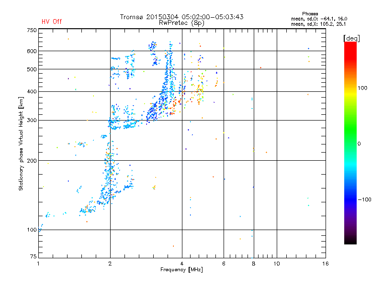The width and height of the screenshot is (383, 287).
Task: Click the "RwPretec (8p)" subtitle
Action: [x=181, y=23]
